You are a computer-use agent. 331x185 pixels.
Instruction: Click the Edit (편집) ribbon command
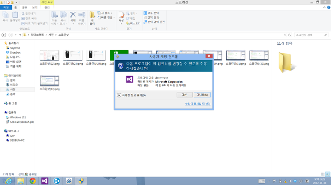tap(131, 18)
